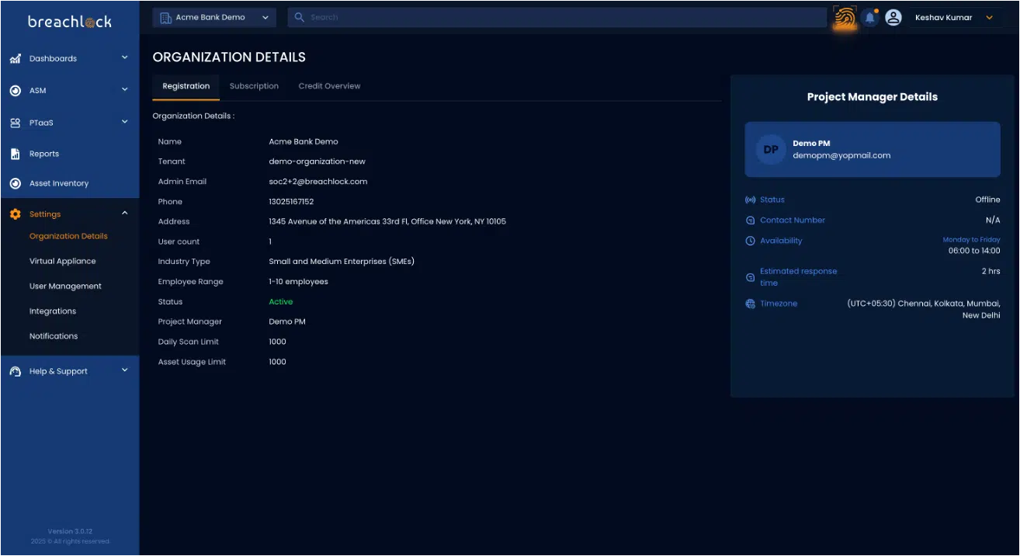
Task: Switch to the Registration tab
Action: [x=186, y=86]
